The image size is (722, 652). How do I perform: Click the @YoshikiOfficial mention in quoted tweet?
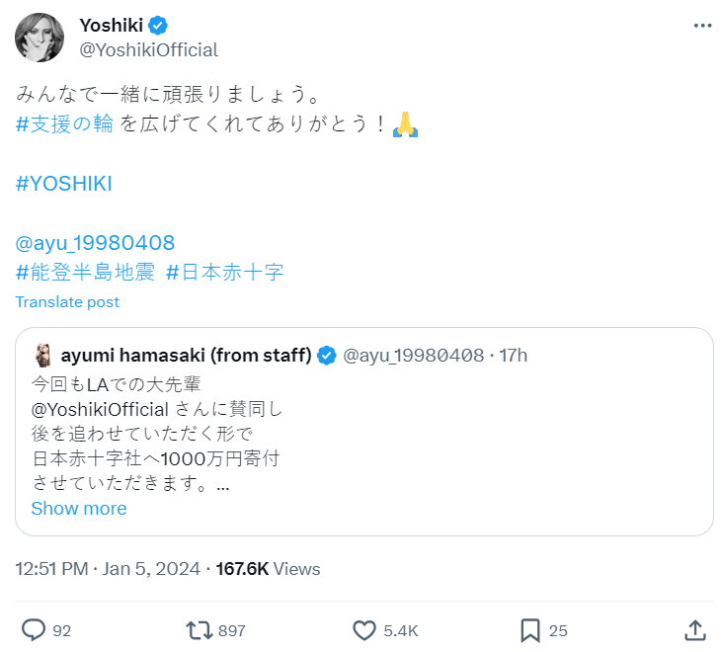[x=102, y=408]
